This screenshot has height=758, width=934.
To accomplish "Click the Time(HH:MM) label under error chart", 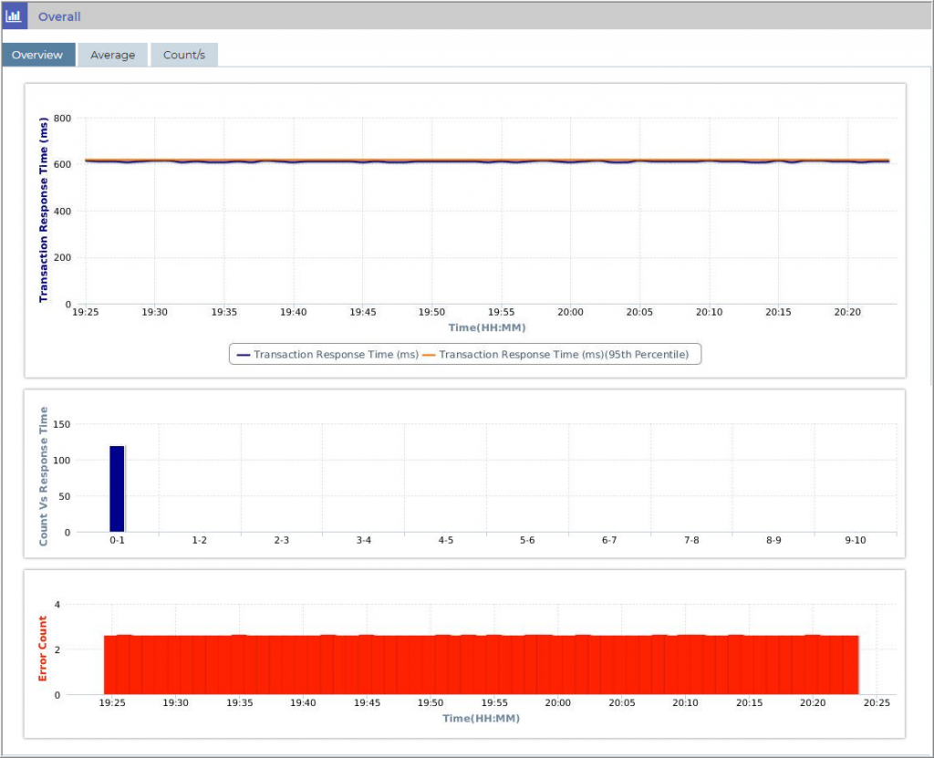I will [x=481, y=719].
